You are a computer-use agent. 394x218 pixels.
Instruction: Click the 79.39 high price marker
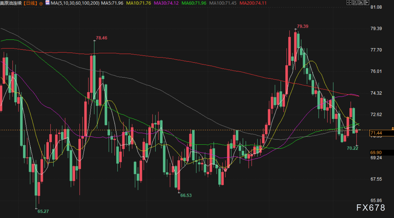tap(302, 26)
